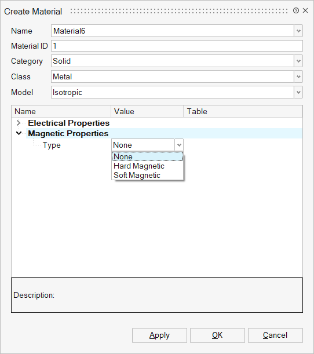Click the Name field containing Material6
314x354 pixels.
pyautogui.click(x=173, y=31)
